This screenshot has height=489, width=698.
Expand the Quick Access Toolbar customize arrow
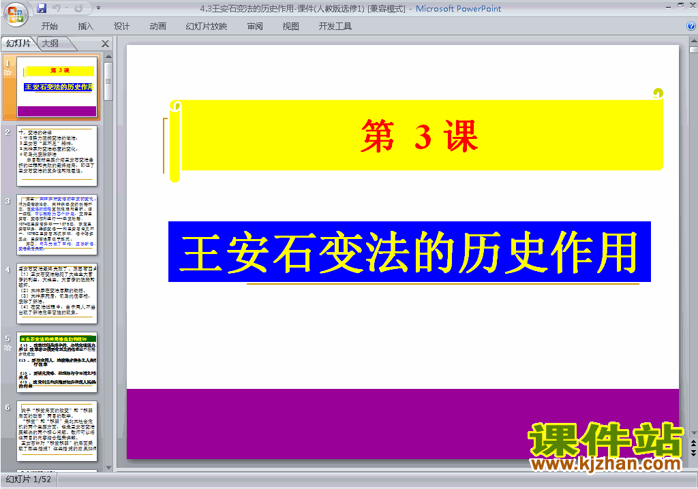tap(98, 8)
